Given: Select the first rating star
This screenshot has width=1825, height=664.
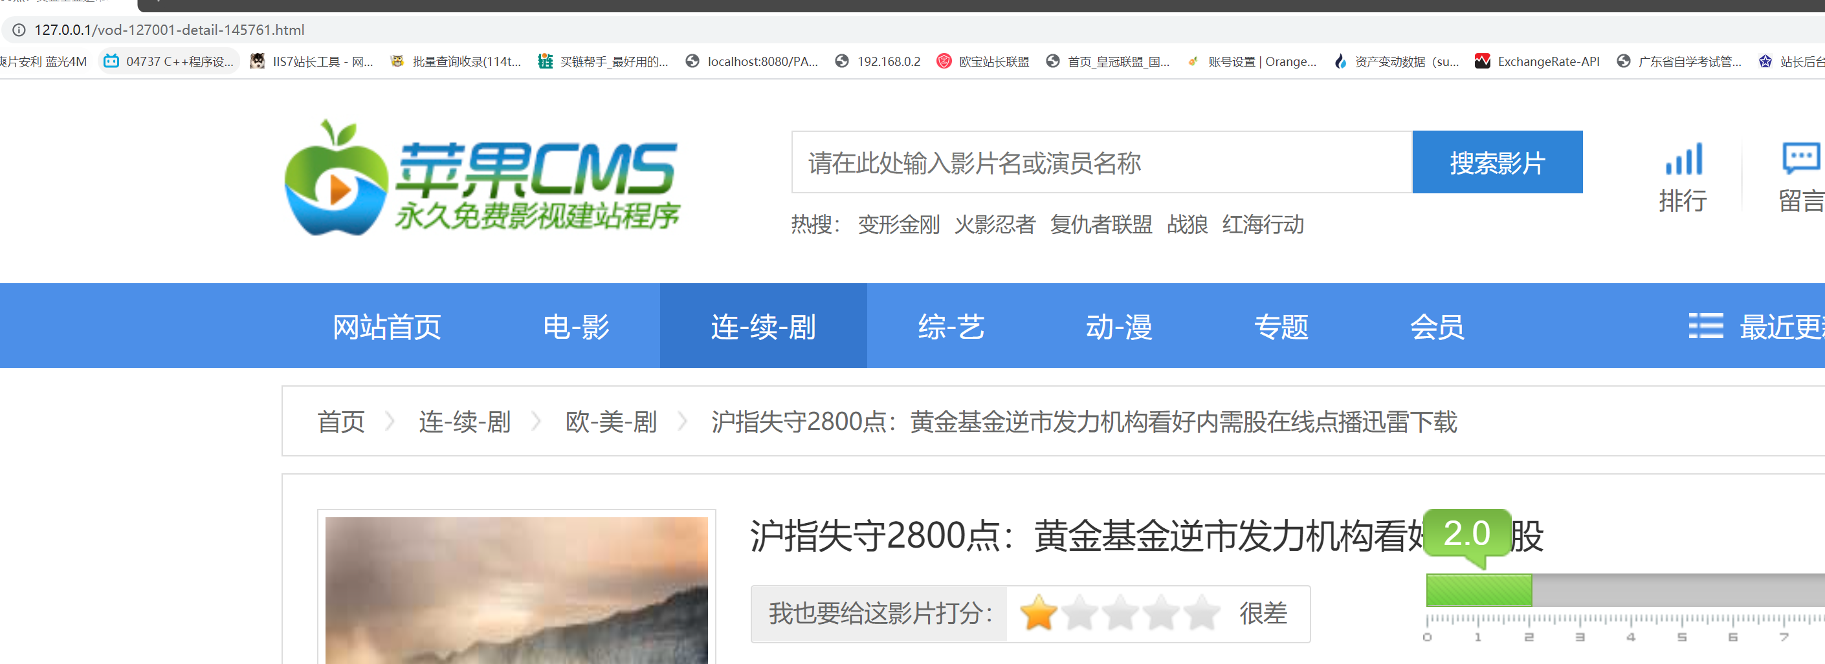Looking at the screenshot, I should 1039,613.
